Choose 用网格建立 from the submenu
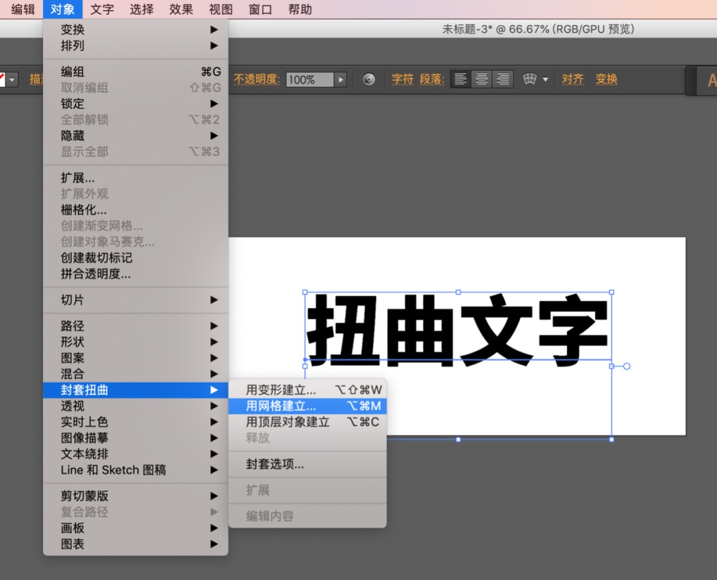717x580 pixels. click(x=279, y=405)
